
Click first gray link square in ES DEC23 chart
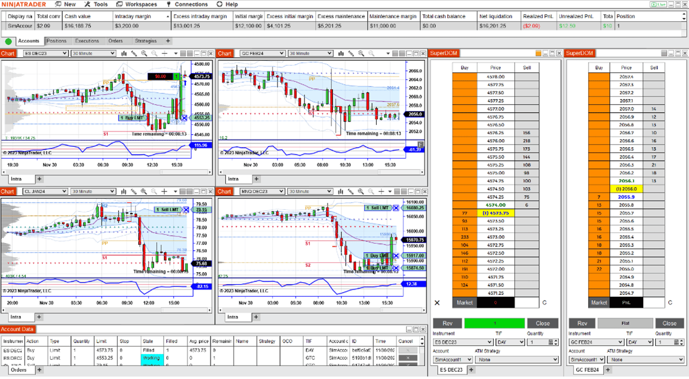[183, 53]
